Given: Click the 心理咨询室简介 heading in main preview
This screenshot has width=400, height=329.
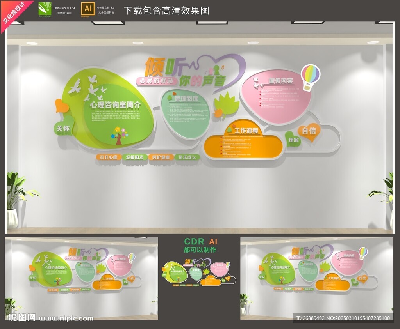Looking at the screenshot, I should click(x=115, y=105).
